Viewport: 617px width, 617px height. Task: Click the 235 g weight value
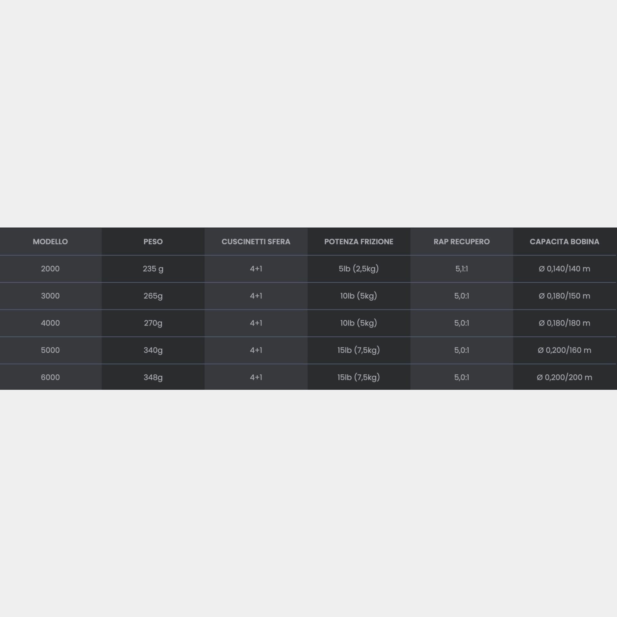pos(153,269)
